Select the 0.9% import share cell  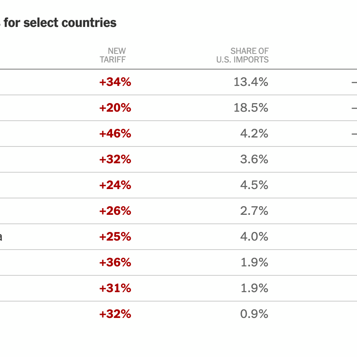tap(254, 314)
